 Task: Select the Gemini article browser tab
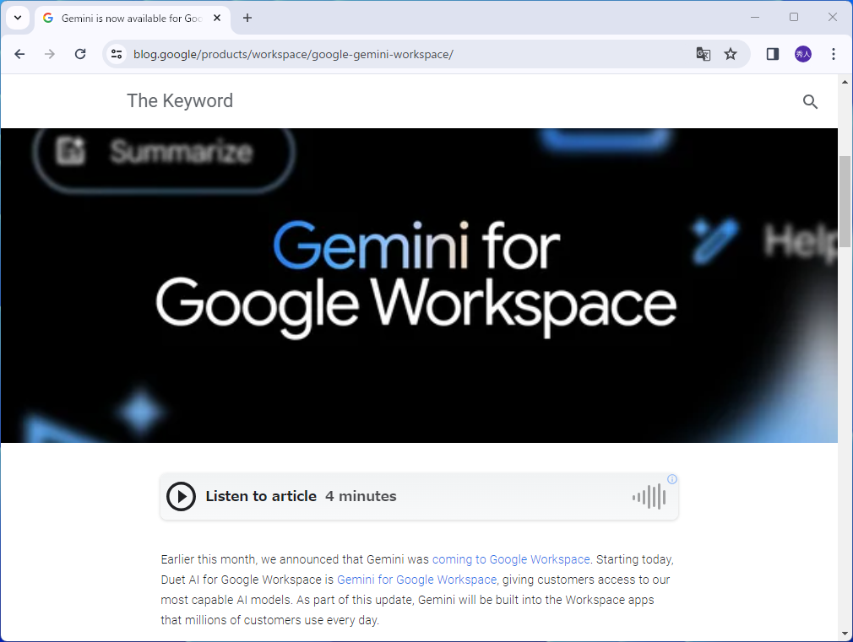click(x=127, y=17)
